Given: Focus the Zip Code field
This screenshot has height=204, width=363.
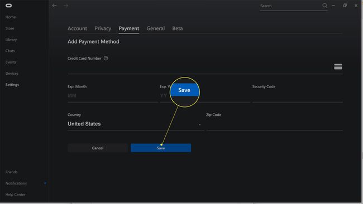Looking at the screenshot, I should point(274,124).
